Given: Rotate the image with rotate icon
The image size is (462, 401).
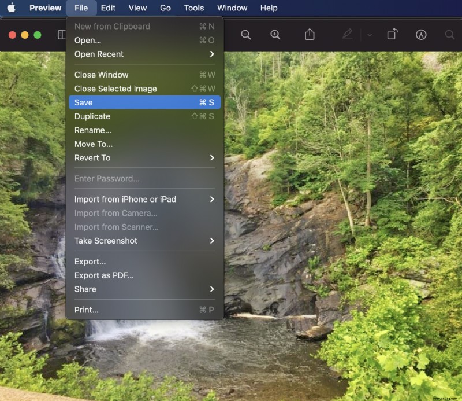Looking at the screenshot, I should coord(392,34).
